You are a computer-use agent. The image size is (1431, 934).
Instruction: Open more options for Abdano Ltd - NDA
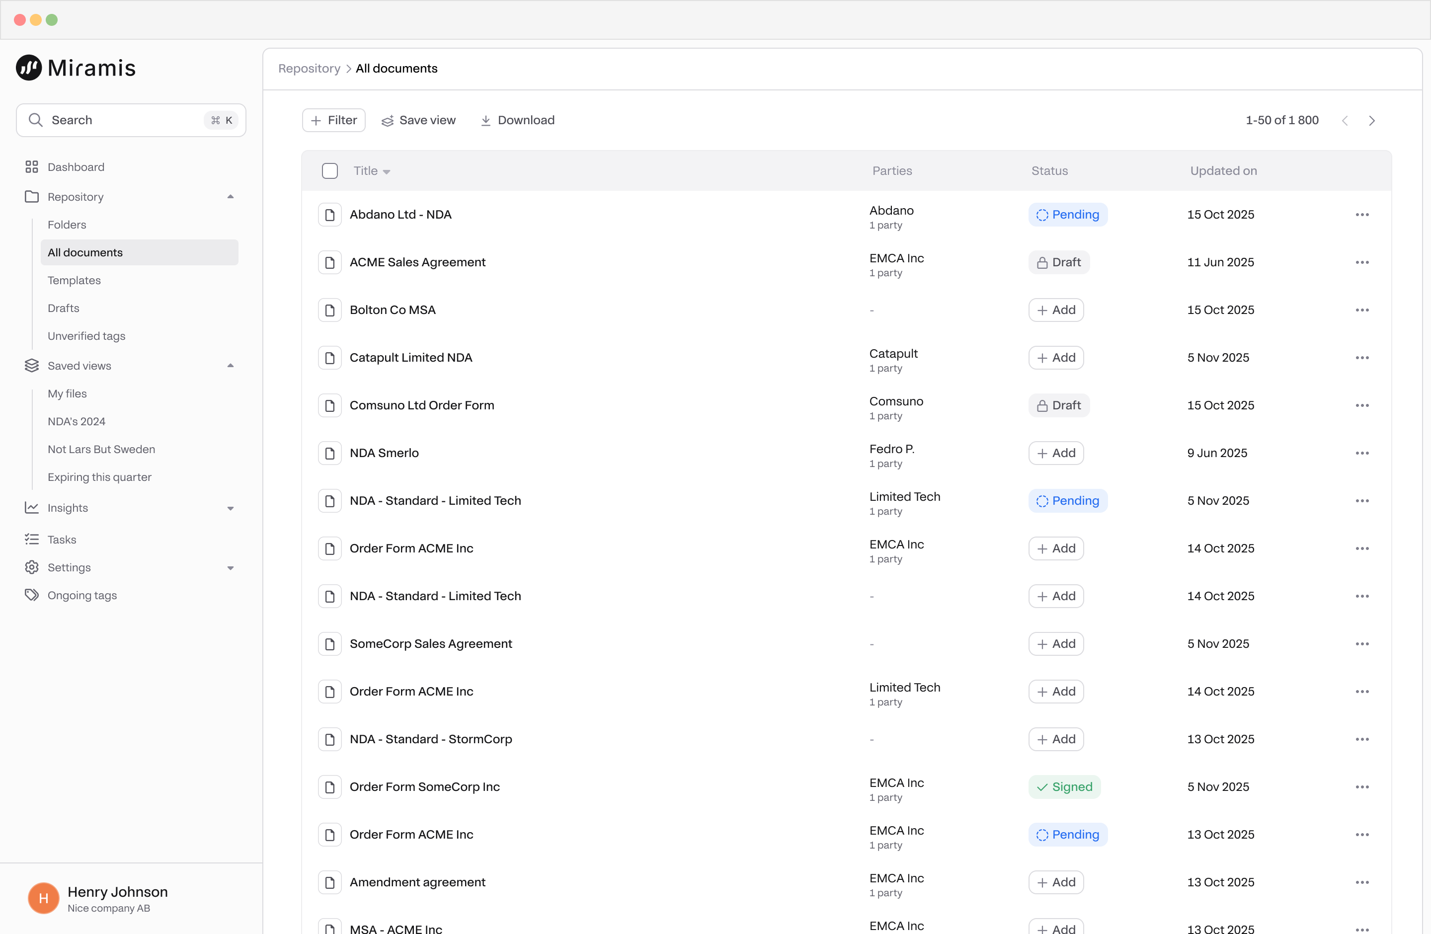(1362, 215)
